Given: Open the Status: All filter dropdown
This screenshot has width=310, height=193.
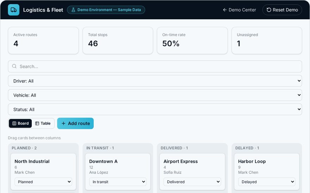Looking at the screenshot, I should 155,109.
